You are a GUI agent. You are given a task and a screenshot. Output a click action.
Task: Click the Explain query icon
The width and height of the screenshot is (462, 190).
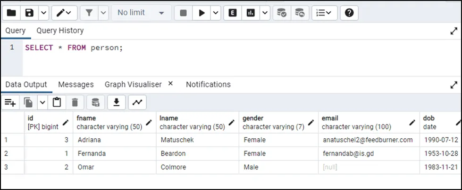[x=232, y=13]
